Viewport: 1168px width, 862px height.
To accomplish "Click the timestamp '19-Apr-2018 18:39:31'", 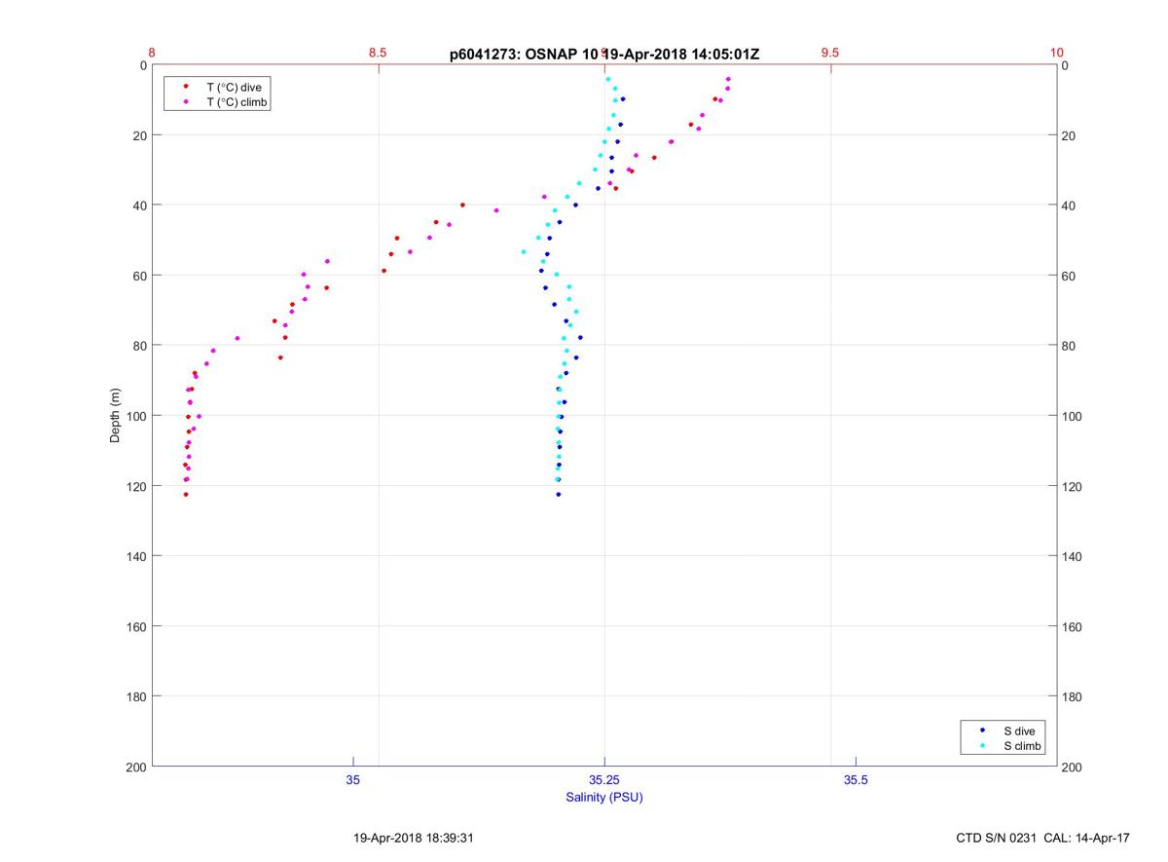I will [x=414, y=838].
